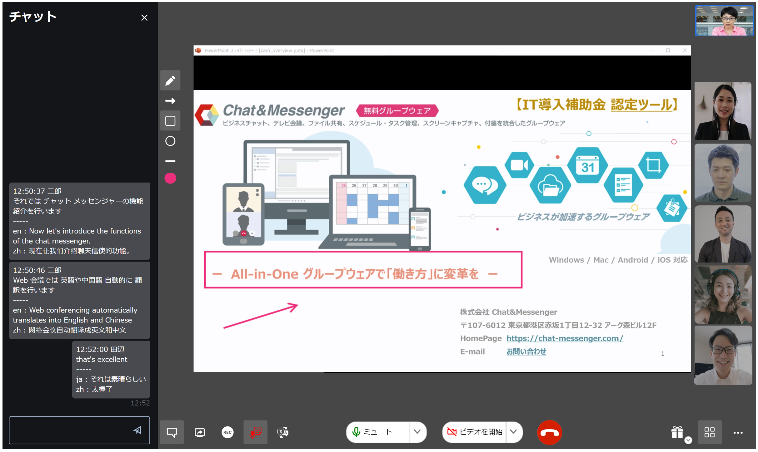Select the line thickness tool
The width and height of the screenshot is (758, 452).
pos(170,161)
